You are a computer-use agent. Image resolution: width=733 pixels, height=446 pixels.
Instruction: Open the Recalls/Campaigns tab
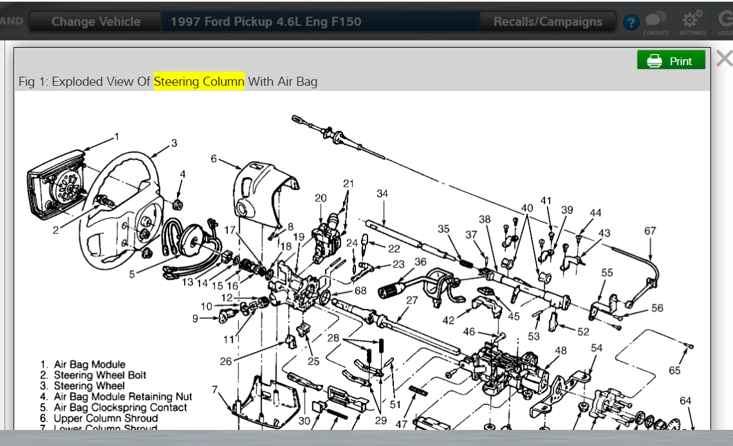click(x=548, y=21)
